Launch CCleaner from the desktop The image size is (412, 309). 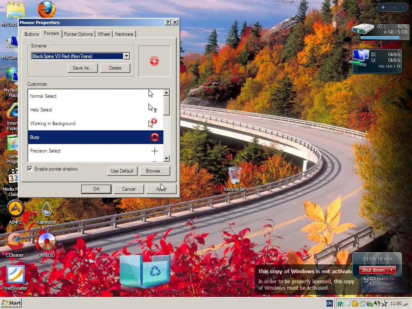[15, 244]
